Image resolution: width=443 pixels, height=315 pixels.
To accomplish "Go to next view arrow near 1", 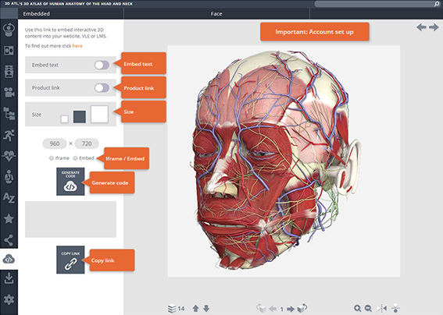I will click(x=291, y=309).
